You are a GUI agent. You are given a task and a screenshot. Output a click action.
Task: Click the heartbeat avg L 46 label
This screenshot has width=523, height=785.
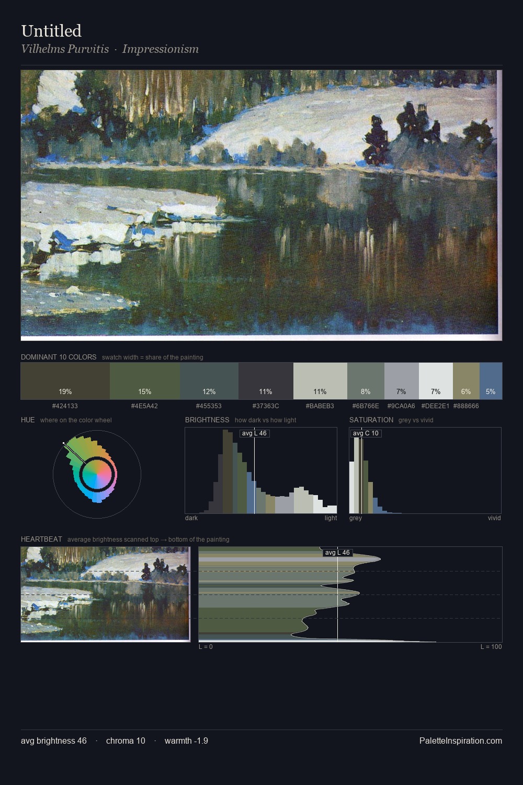[x=337, y=553]
